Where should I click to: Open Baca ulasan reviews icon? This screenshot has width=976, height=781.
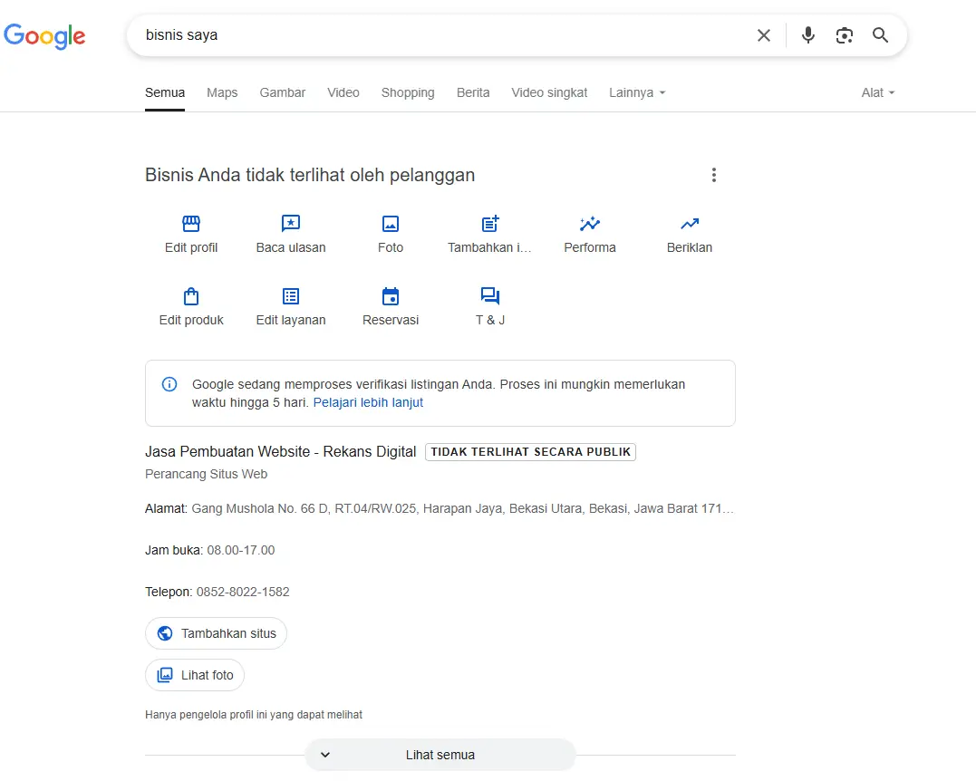291,224
